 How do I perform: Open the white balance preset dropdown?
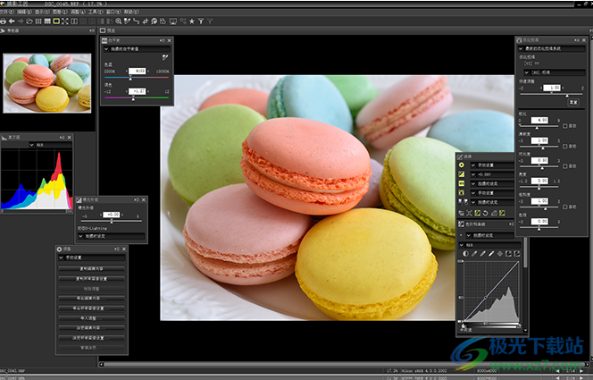(x=137, y=49)
